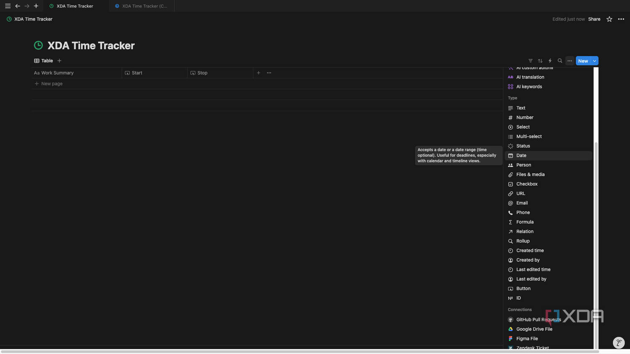
Task: Open the sidebar hamburger menu
Action: pos(8,6)
